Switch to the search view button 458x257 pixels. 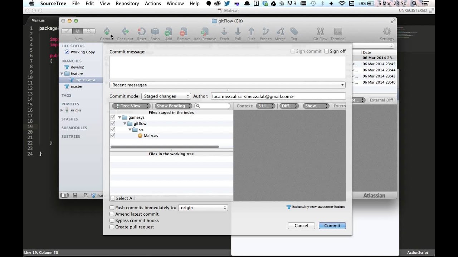click(x=89, y=31)
